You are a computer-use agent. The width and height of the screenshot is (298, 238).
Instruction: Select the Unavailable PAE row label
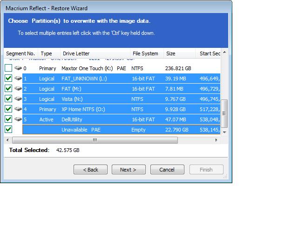(x=81, y=130)
